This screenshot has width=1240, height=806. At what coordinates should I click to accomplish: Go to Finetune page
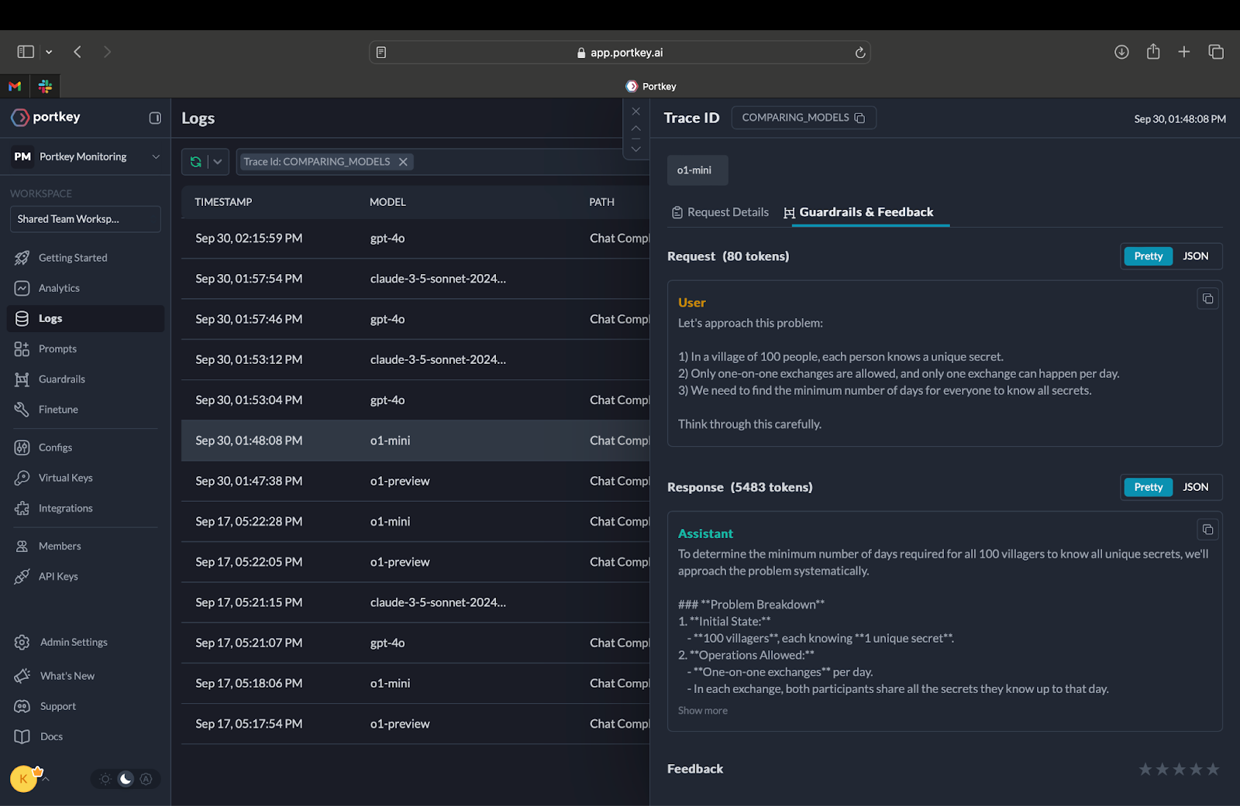click(x=85, y=410)
